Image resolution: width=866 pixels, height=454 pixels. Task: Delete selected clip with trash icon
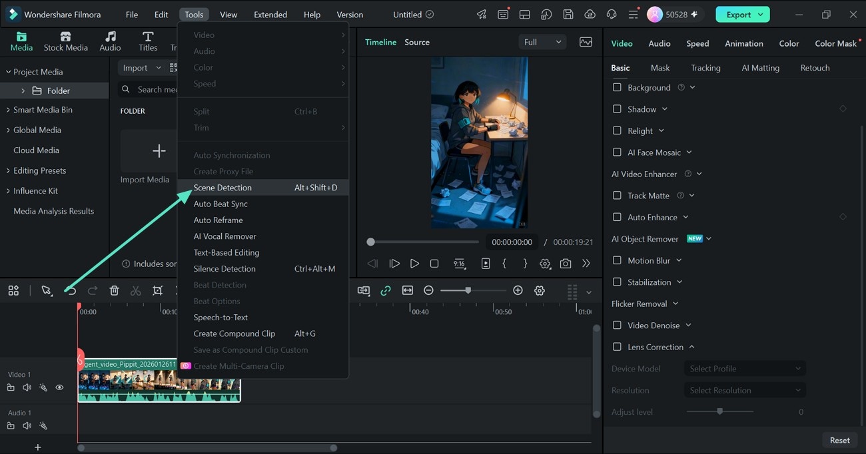pyautogui.click(x=114, y=291)
